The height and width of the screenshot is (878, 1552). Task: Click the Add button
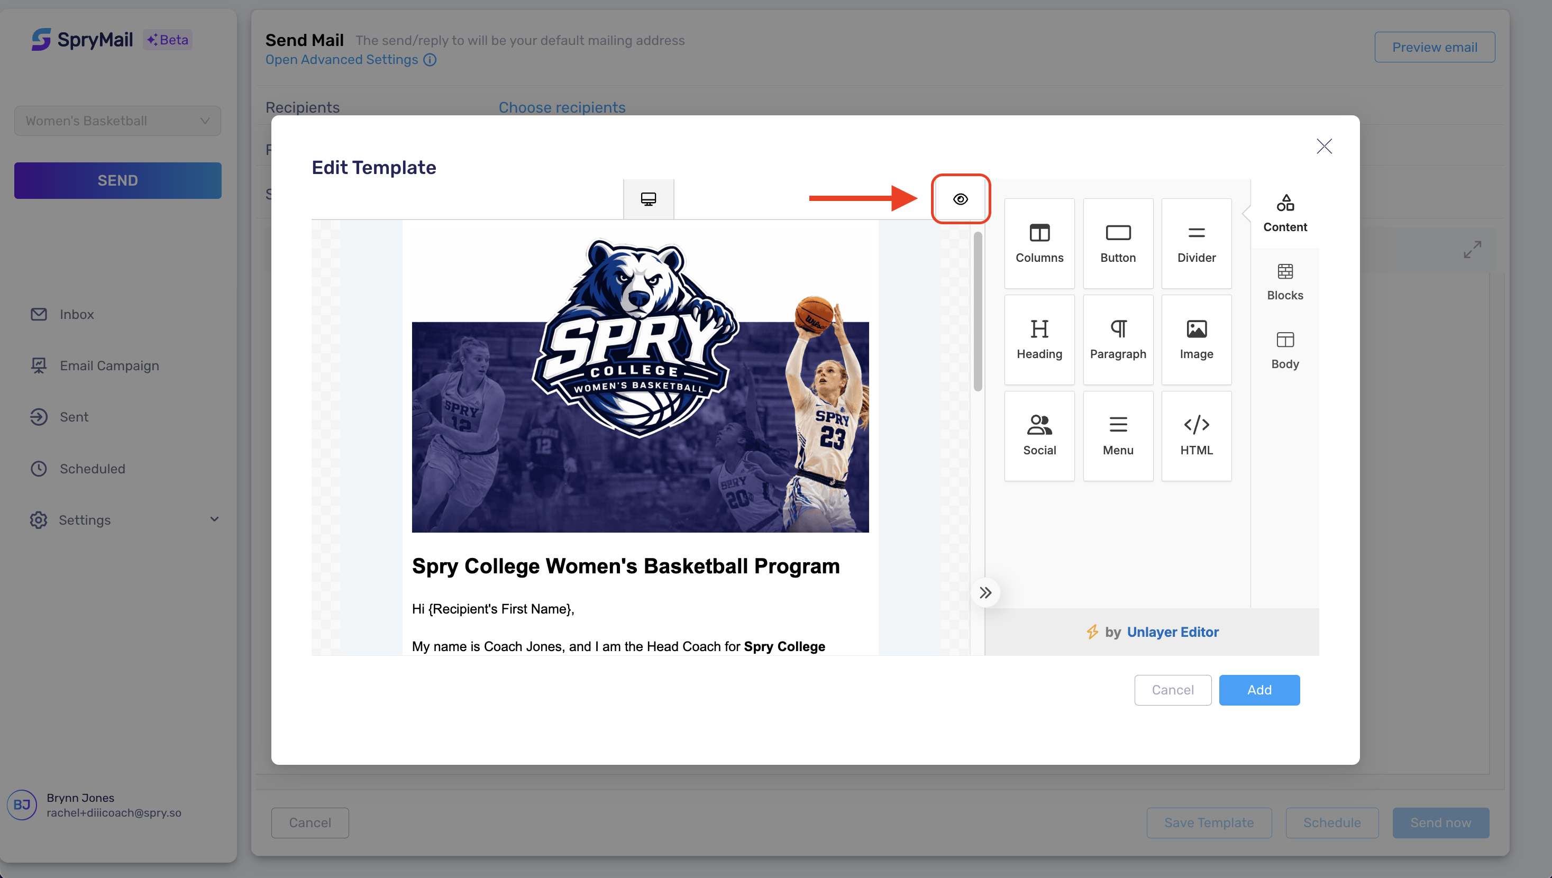pos(1259,689)
